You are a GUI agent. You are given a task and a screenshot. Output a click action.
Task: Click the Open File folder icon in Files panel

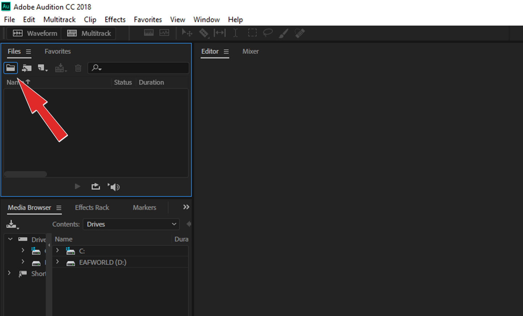tap(11, 68)
